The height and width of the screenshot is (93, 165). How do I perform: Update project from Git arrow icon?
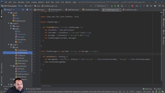(x=141, y=6)
